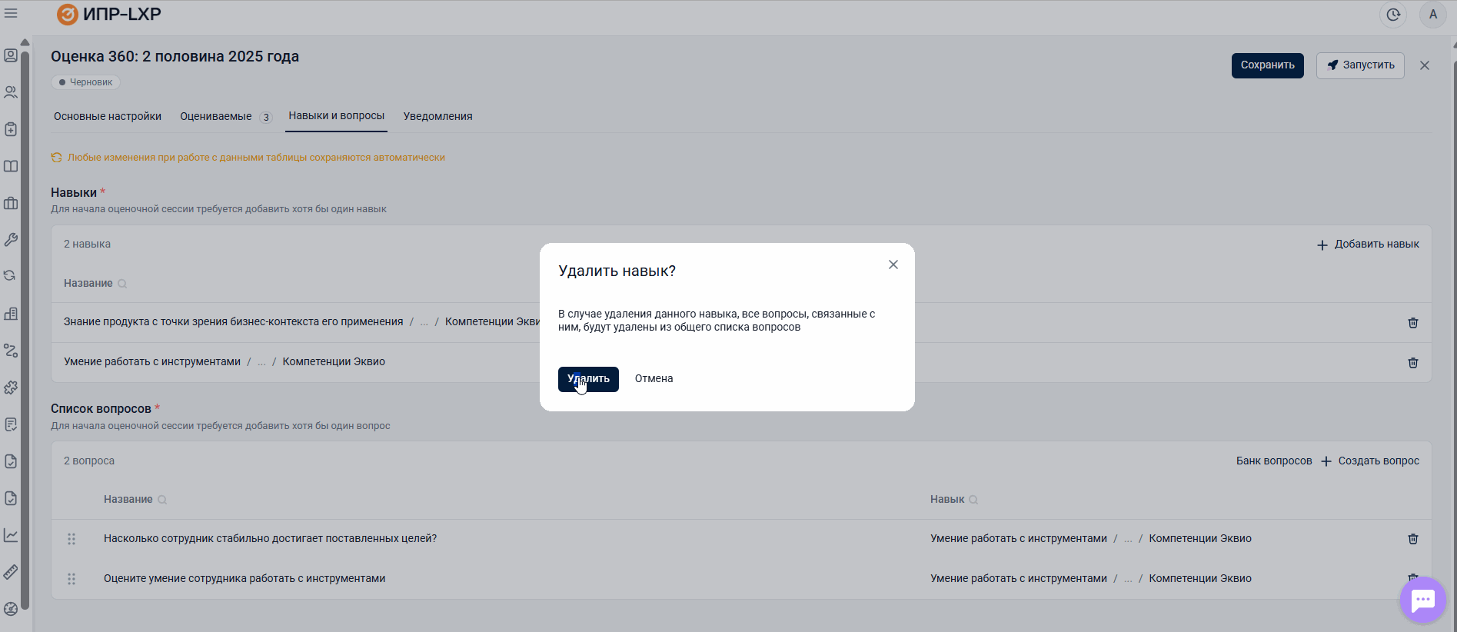
Task: Open the profile card icon in the sidebar
Action: point(11,55)
